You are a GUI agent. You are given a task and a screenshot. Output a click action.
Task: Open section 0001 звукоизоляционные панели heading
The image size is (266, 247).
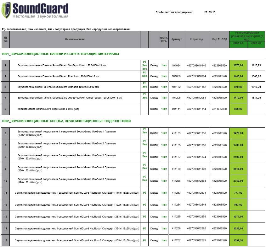pos(60,54)
